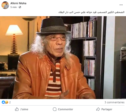View the reactions count of 2
The height and width of the screenshot is (112, 126).
point(10,102)
